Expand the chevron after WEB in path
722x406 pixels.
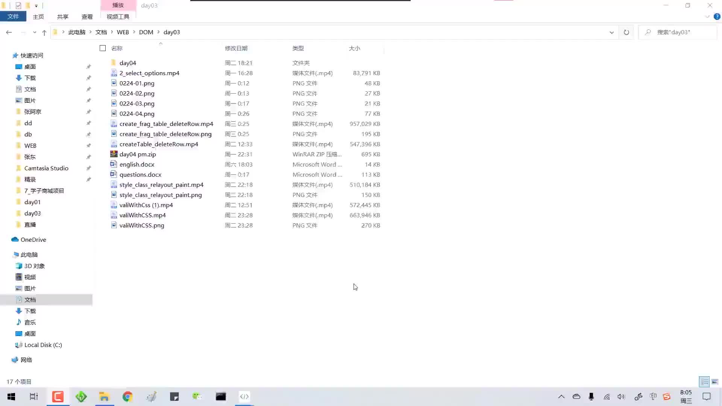134,32
